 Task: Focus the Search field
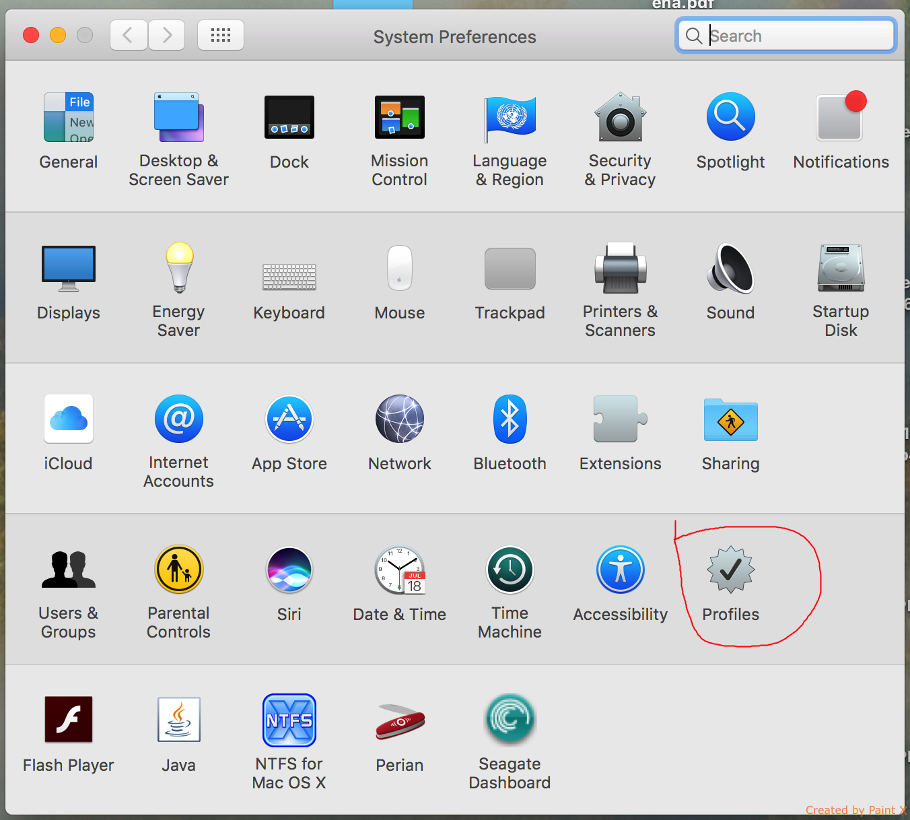pos(786,36)
